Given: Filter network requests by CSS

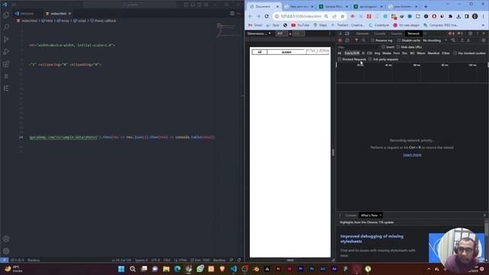Looking at the screenshot, I should tap(370, 53).
